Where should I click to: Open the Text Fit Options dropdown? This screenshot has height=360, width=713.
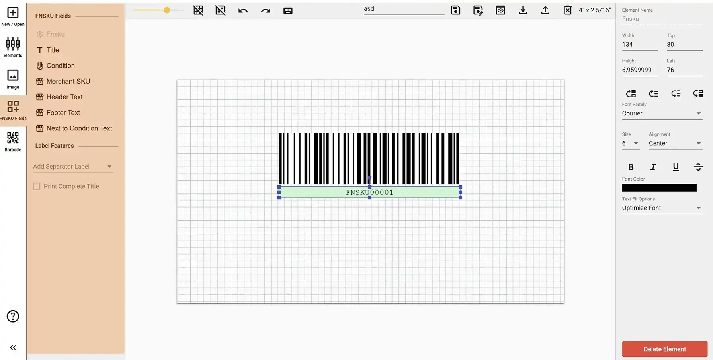click(x=662, y=208)
